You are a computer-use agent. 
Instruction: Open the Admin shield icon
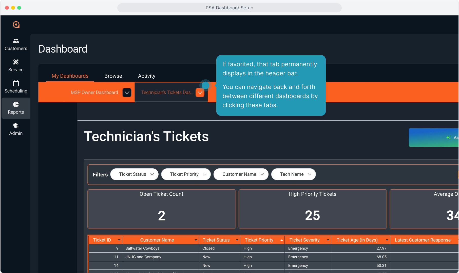point(16,126)
